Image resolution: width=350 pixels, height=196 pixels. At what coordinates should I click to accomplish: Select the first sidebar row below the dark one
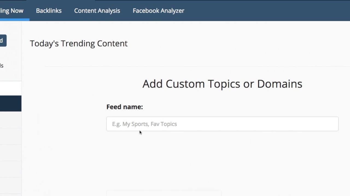coord(10,120)
